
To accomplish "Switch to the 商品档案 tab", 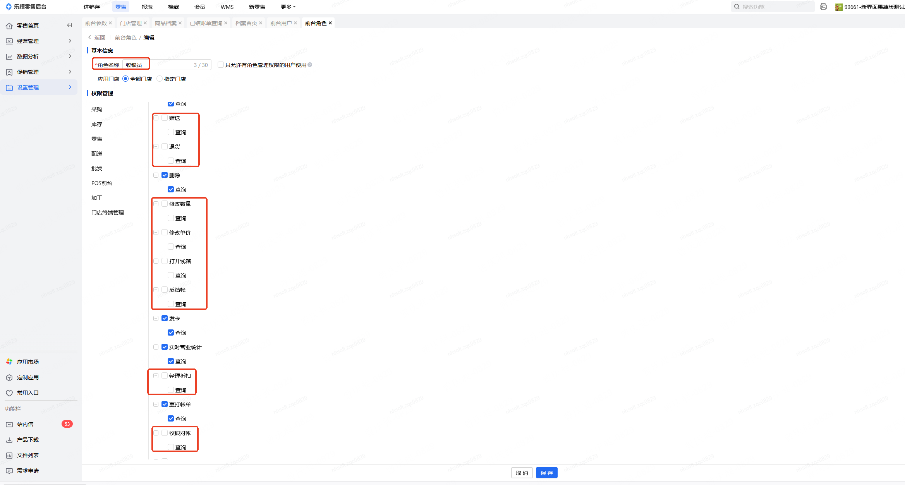I will click(165, 23).
